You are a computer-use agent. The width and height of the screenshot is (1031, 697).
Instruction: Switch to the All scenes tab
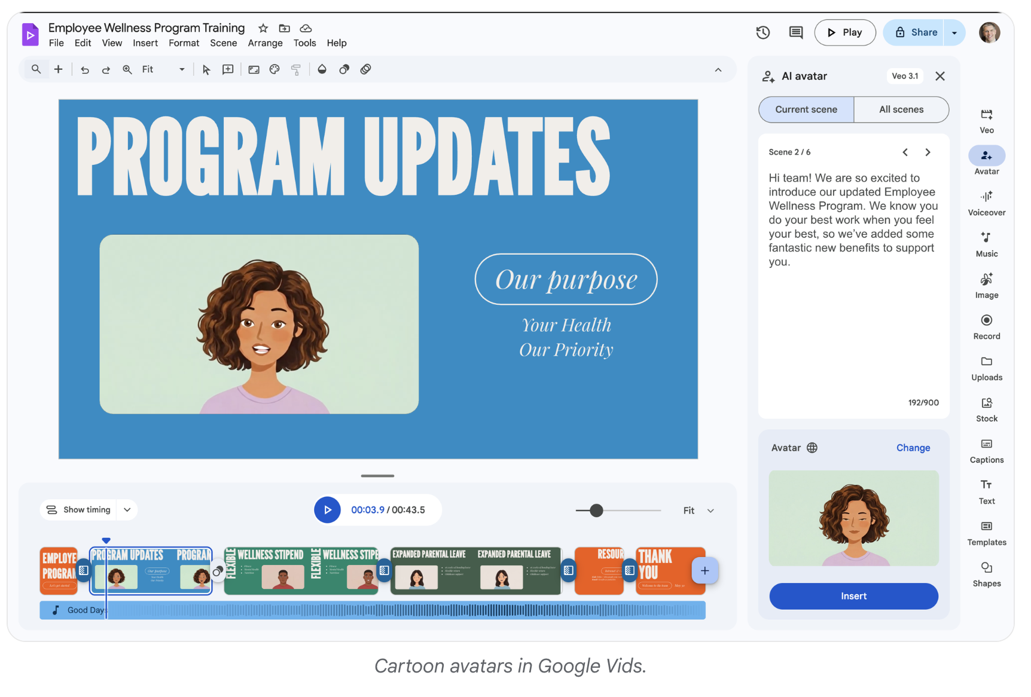coord(901,109)
